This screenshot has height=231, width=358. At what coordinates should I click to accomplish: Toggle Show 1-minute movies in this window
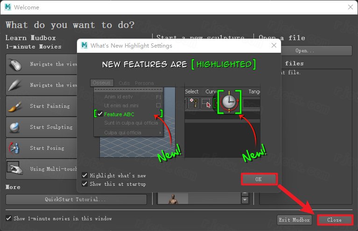tap(8, 218)
